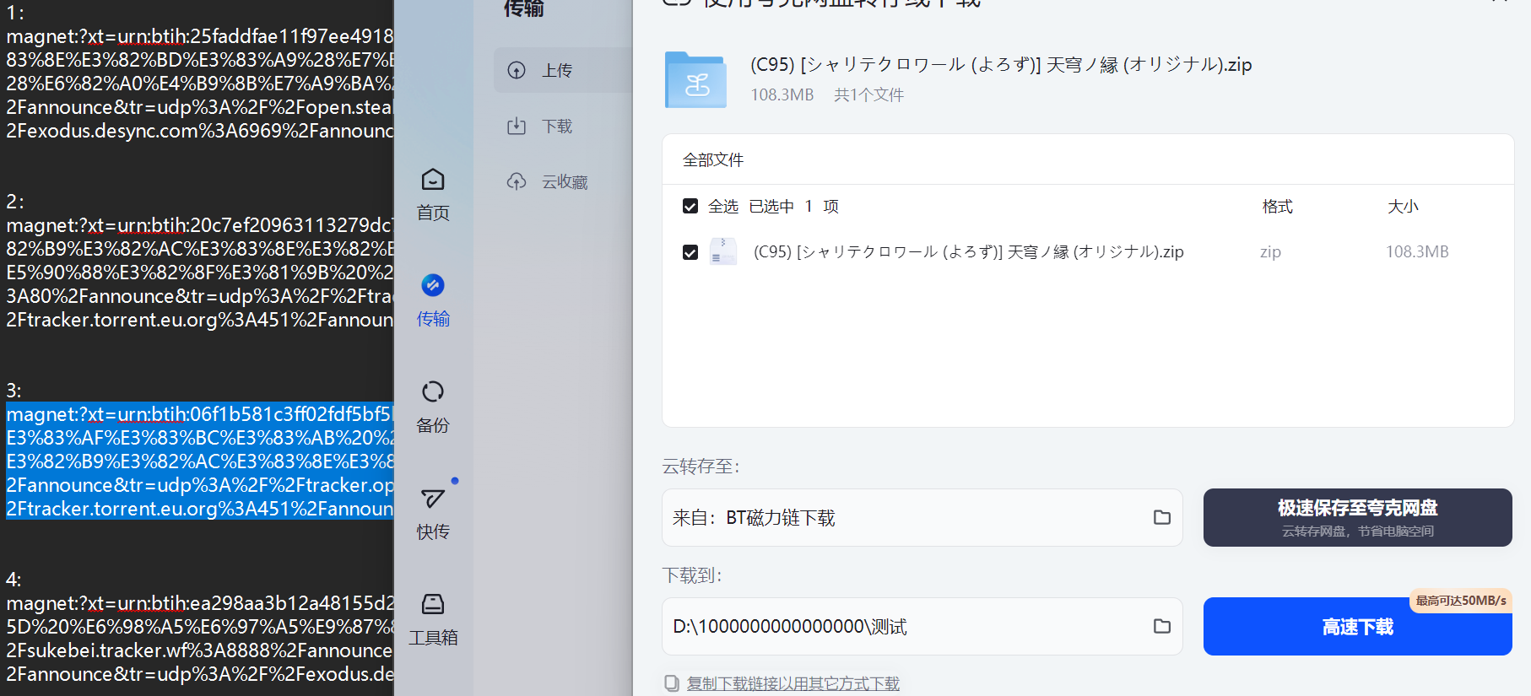1531x696 pixels.
Task: Select the zip file name in file list
Action: pyautogui.click(x=968, y=251)
